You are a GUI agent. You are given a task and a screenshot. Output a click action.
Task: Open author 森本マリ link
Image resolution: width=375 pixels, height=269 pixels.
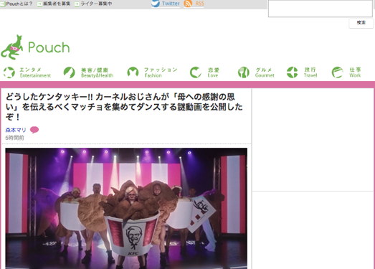(x=16, y=130)
